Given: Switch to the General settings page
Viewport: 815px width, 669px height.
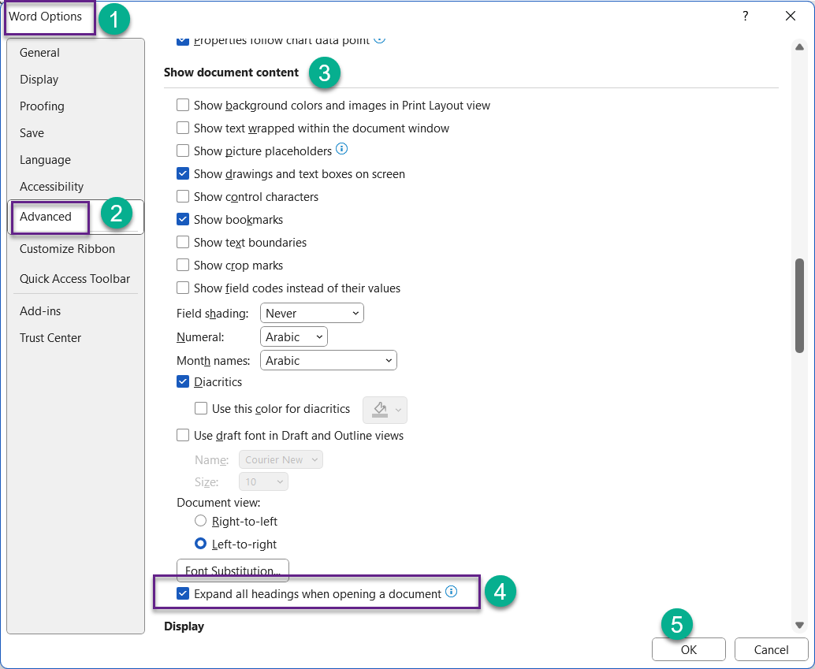Looking at the screenshot, I should coord(39,53).
